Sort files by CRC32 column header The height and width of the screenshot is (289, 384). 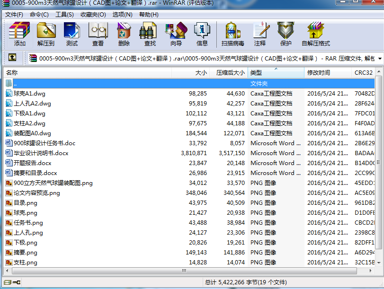363,72
